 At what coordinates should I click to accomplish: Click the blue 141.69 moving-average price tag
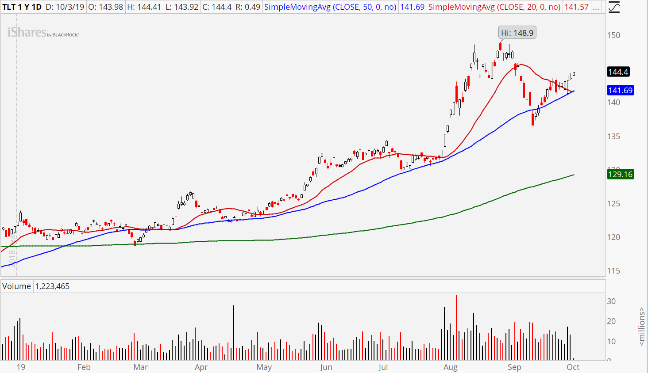[621, 91]
